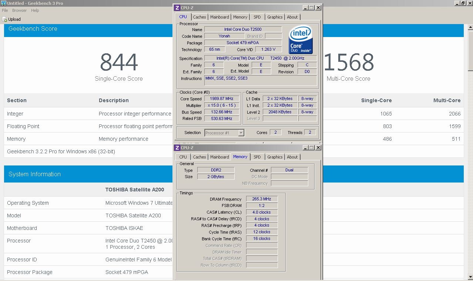This screenshot has height=281, width=473.
Task: Open SPD tab in top CPU-Z window
Action: point(257,17)
